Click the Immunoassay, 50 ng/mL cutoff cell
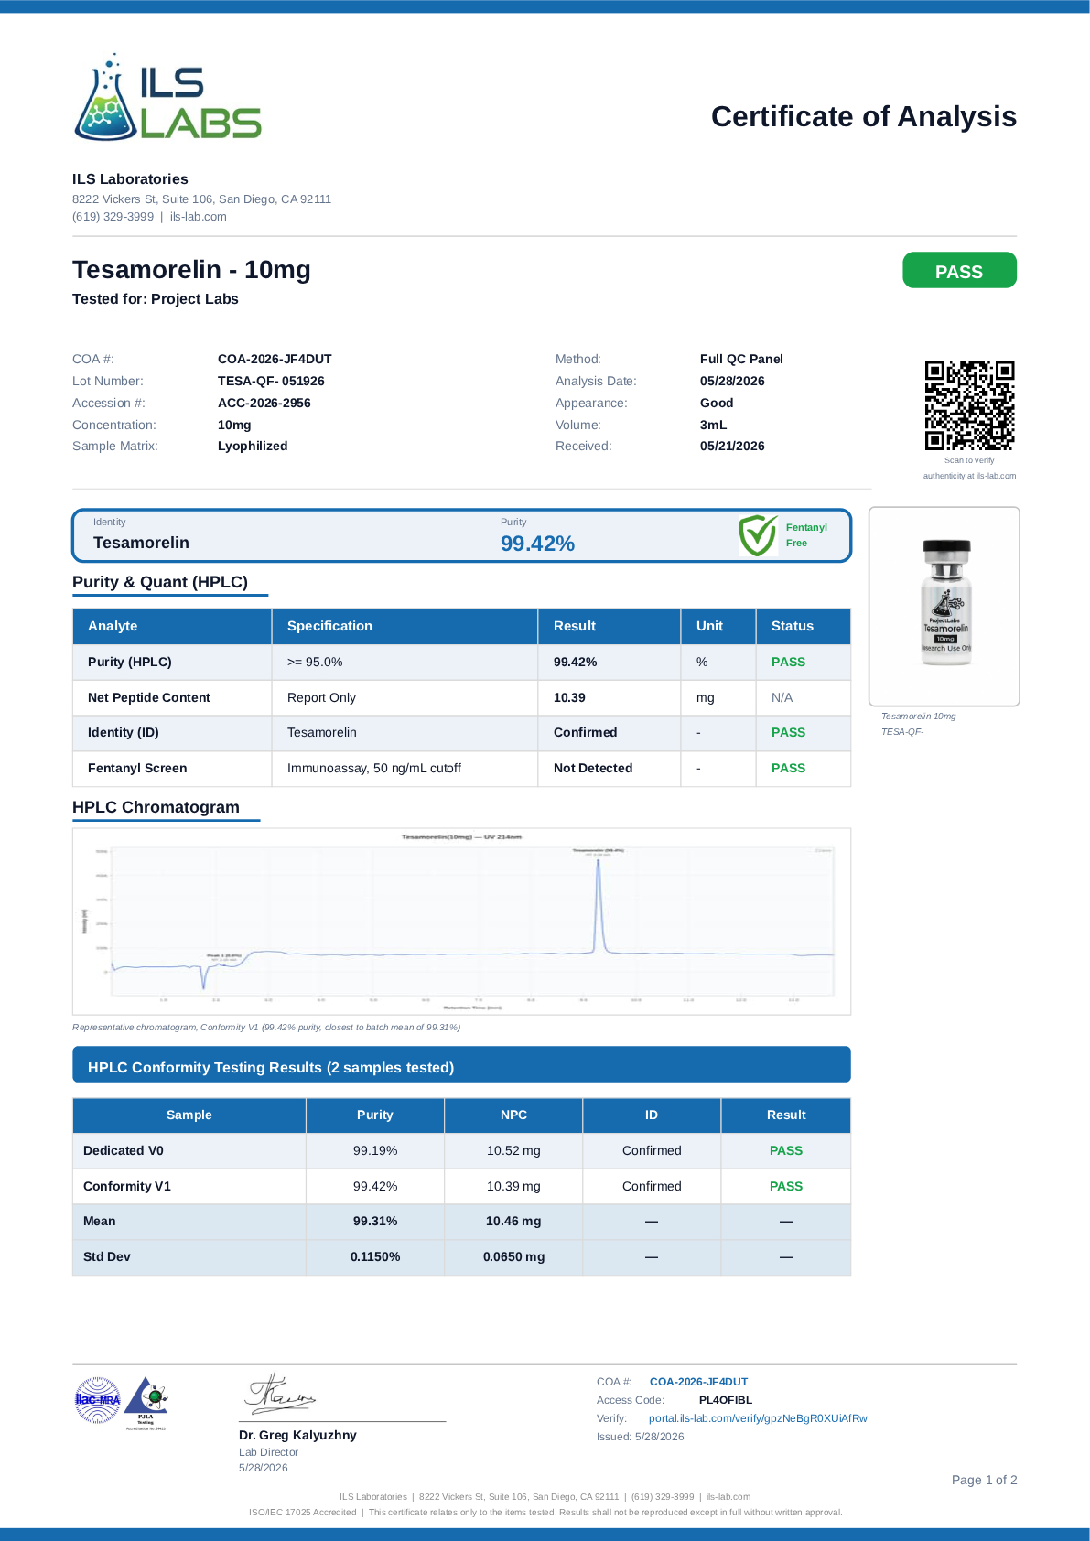This screenshot has width=1090, height=1541. click(405, 768)
